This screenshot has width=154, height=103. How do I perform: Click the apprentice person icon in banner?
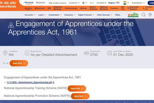[x=11, y=25]
